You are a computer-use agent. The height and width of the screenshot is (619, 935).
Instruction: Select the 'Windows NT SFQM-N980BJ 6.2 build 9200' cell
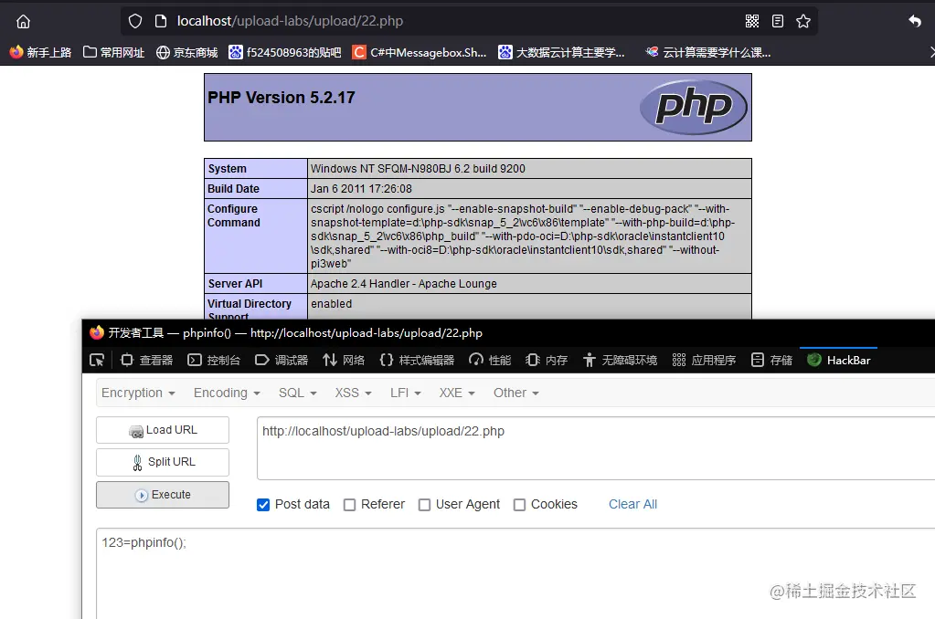529,169
